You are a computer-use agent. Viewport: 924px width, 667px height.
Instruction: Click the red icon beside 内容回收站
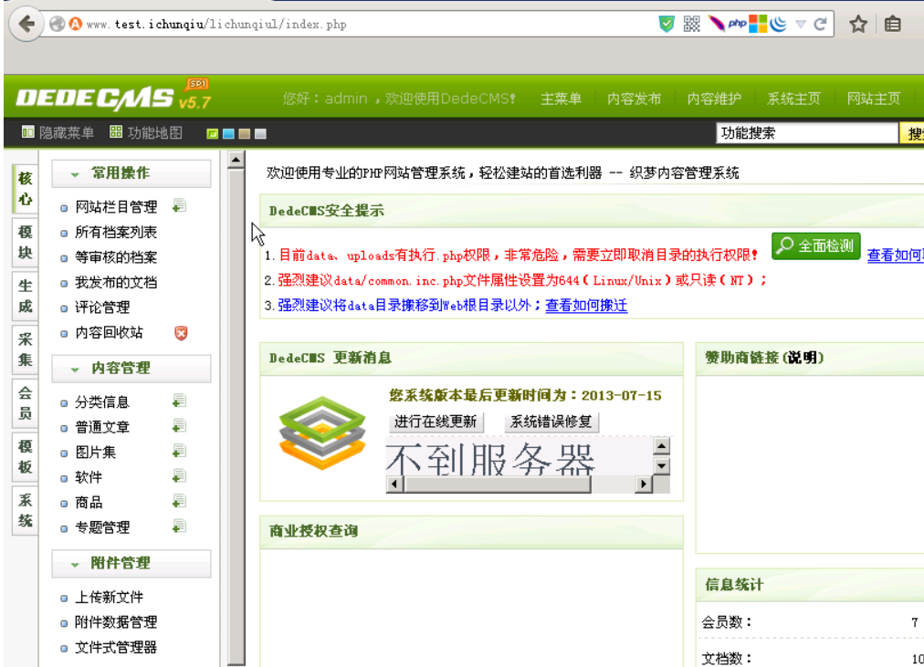click(181, 333)
